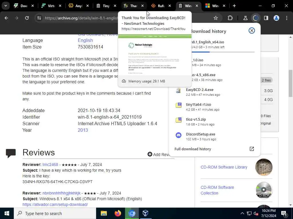Open Chrome three-dot menu
The image size is (293, 219).
click(x=287, y=18)
